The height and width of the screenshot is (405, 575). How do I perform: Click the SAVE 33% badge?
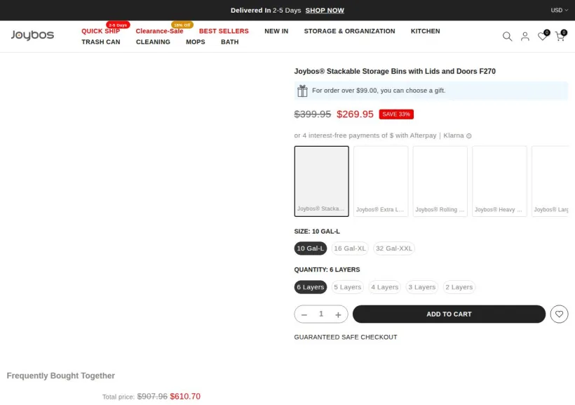396,114
